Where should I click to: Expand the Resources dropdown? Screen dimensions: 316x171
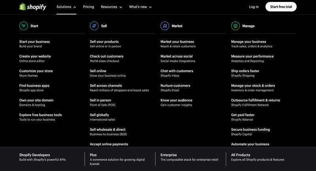coord(111,7)
